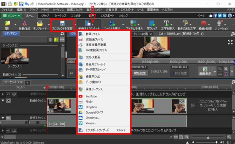The height and width of the screenshot is (144, 235).
Task: Click 終了位置 set end button
Action: [x=179, y=73]
